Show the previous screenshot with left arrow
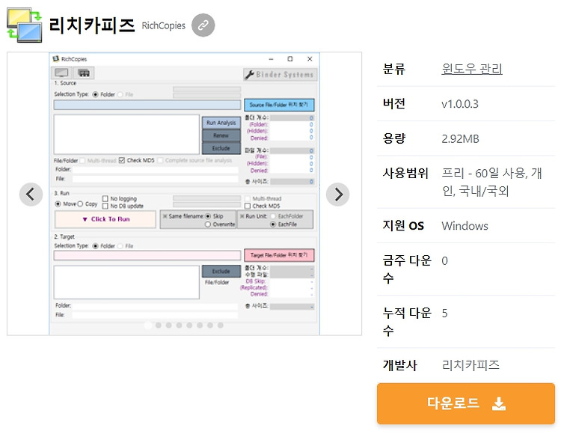Viewport: 561px width, 434px height. [x=31, y=195]
